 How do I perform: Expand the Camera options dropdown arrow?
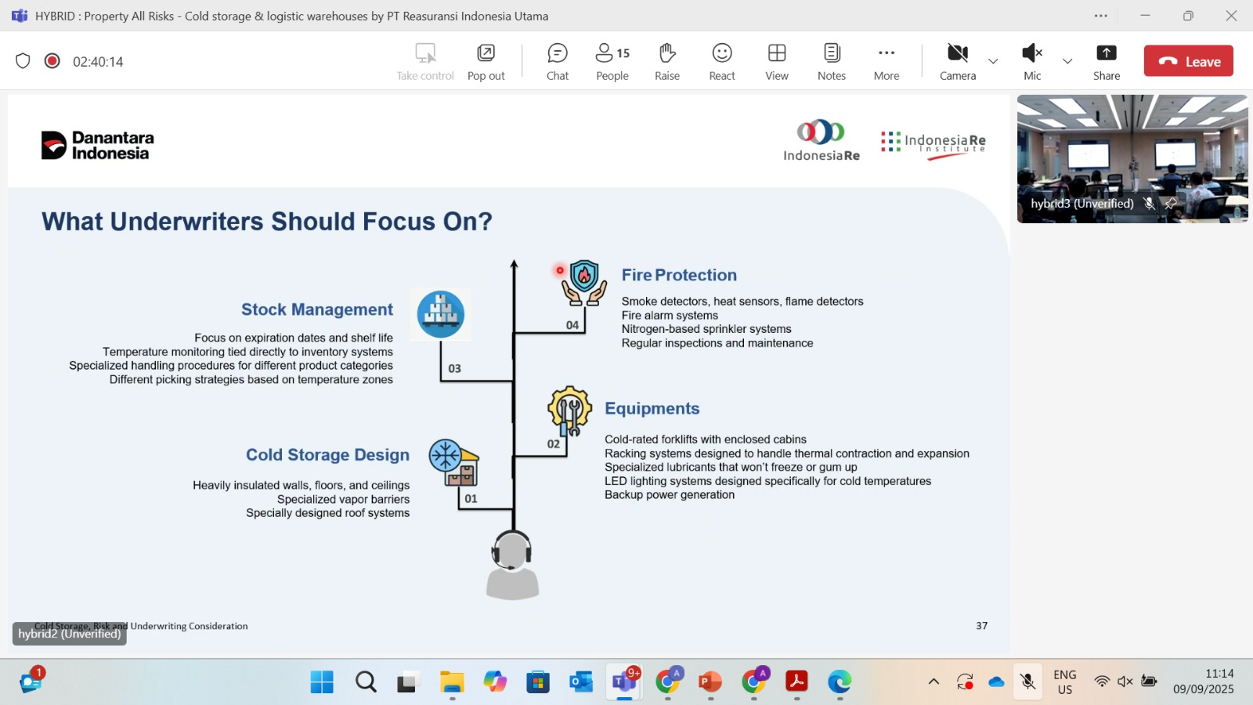993,61
